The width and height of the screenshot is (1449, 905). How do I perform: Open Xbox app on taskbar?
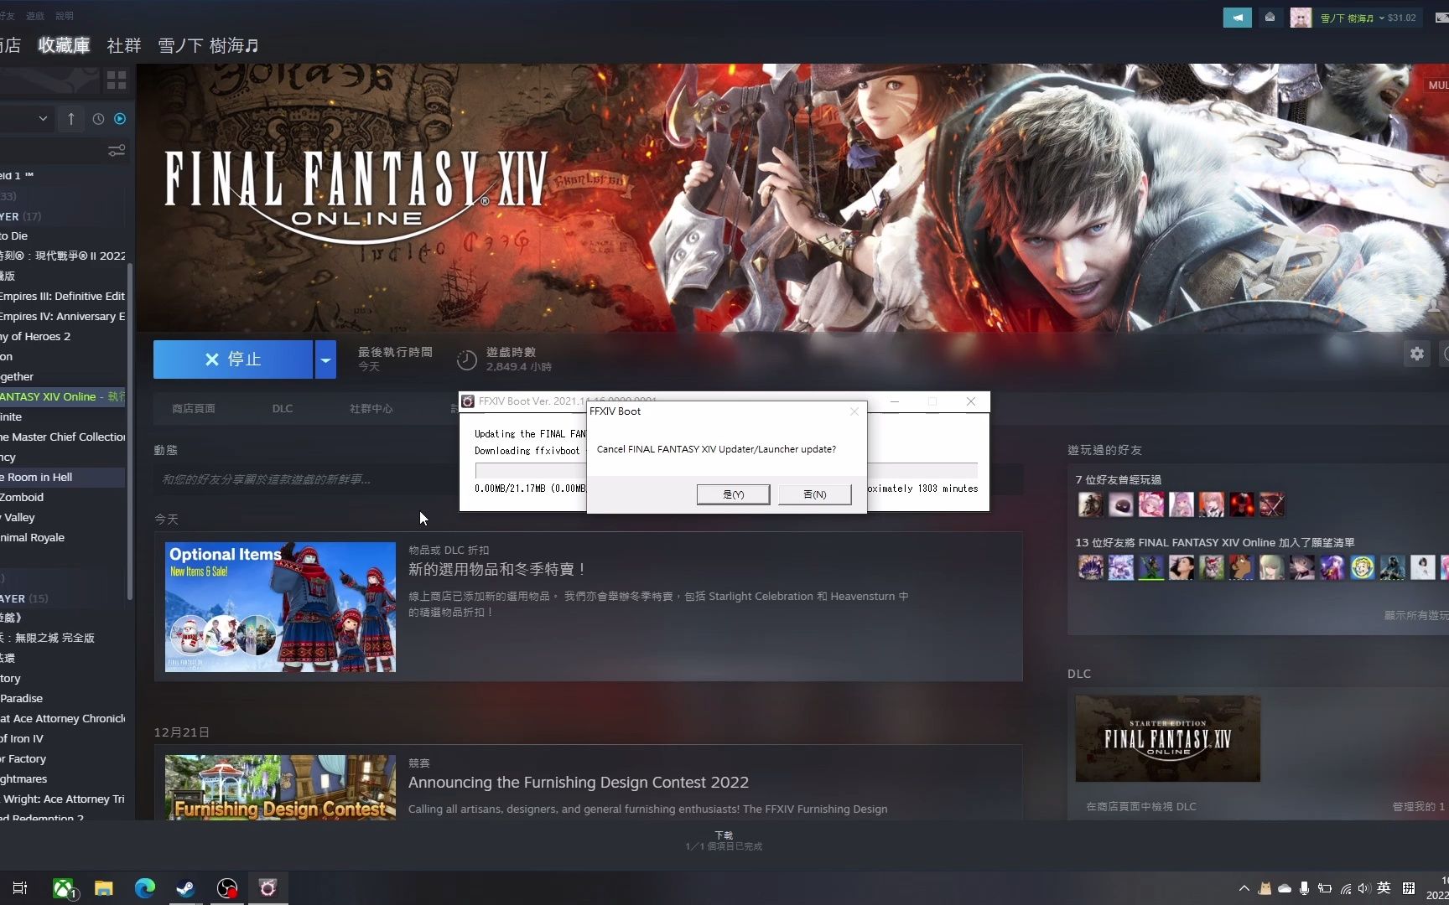(x=64, y=888)
